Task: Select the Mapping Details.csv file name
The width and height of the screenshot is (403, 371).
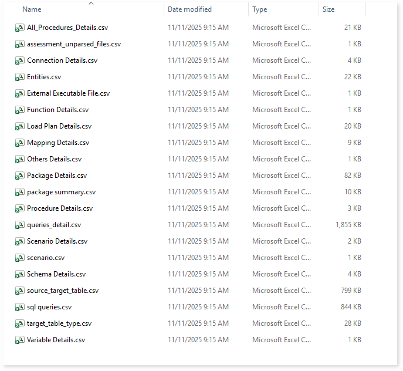Action: click(58, 143)
